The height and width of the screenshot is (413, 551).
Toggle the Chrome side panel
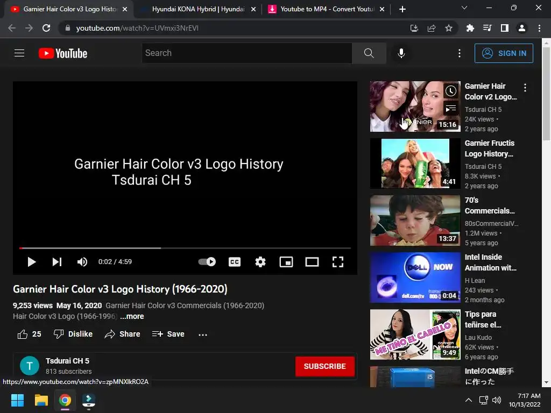505,28
